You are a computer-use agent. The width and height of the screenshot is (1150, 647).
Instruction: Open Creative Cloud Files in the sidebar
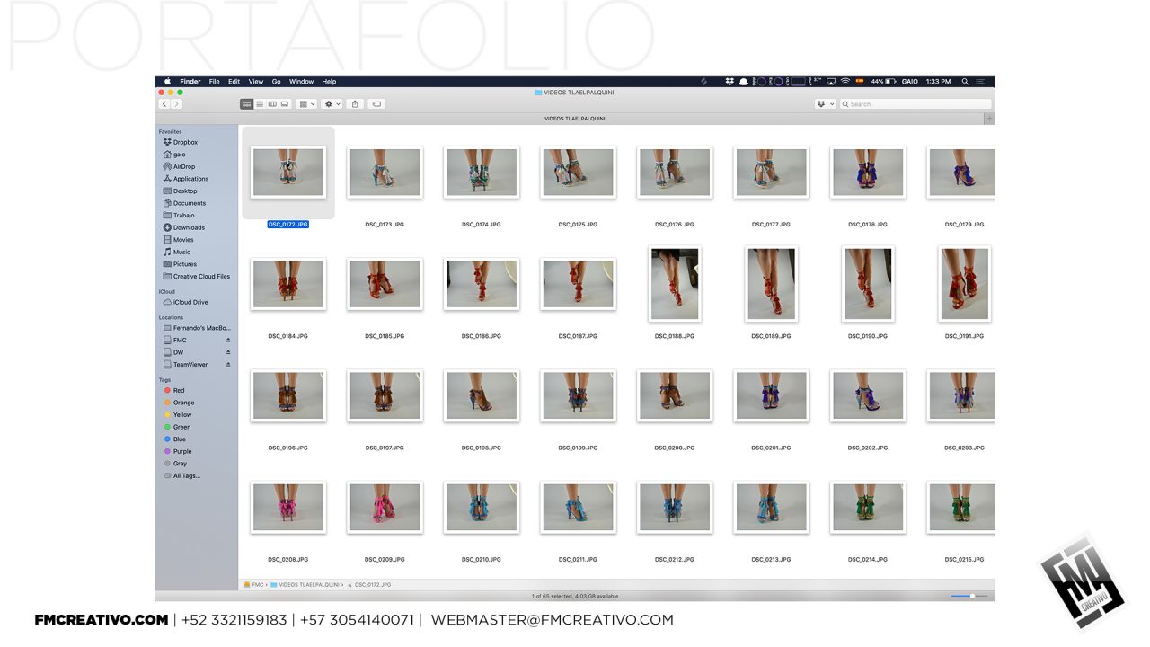tap(197, 277)
